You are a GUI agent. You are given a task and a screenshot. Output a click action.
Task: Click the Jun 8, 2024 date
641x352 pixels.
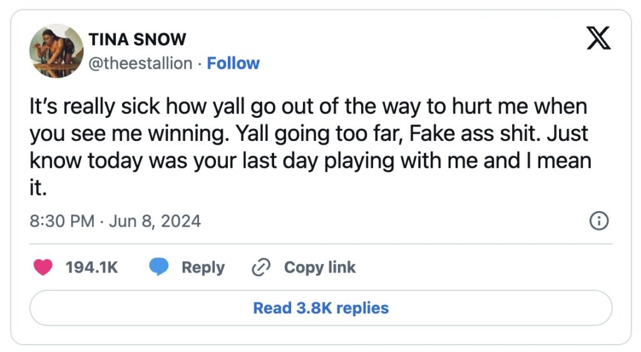coord(155,221)
